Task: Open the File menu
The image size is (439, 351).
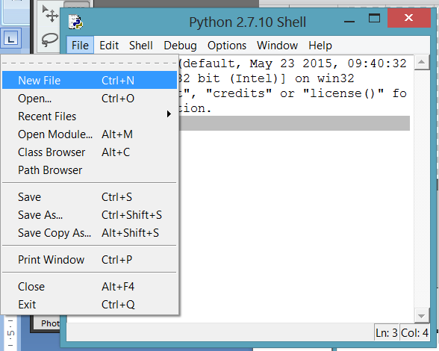Action: [80, 45]
